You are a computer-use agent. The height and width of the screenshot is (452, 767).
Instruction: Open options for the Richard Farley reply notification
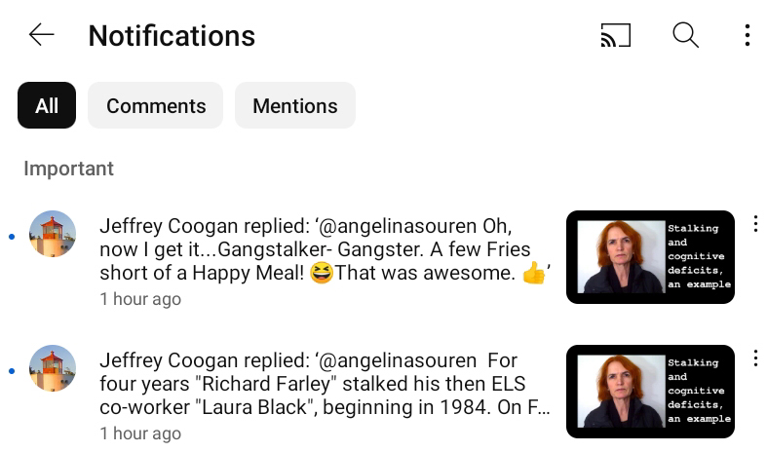755,358
